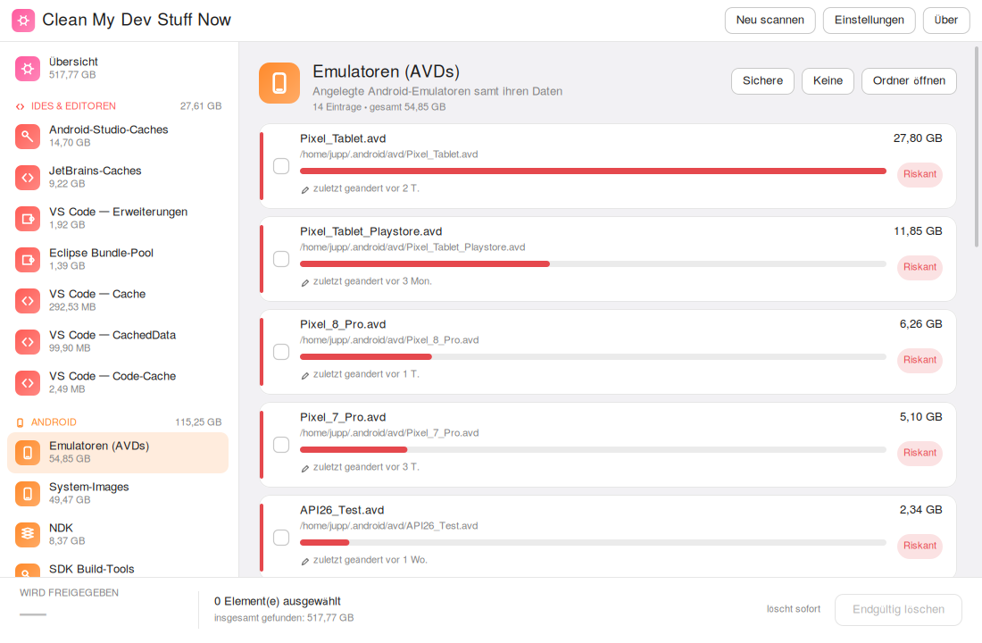This screenshot has width=982, height=643.
Task: Click the pencil icon for Pixel_Tablet_Playstore.avd
Action: [x=305, y=282]
